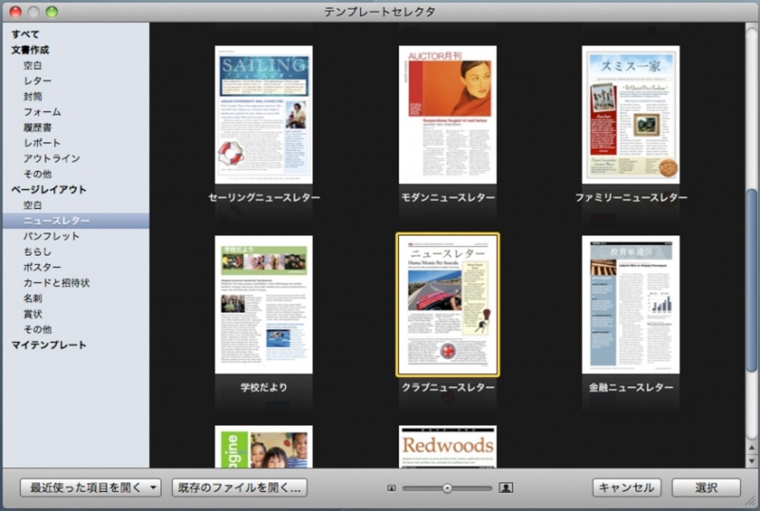Open the 最近使った項目を開く dropdown
The image size is (760, 511).
(91, 488)
